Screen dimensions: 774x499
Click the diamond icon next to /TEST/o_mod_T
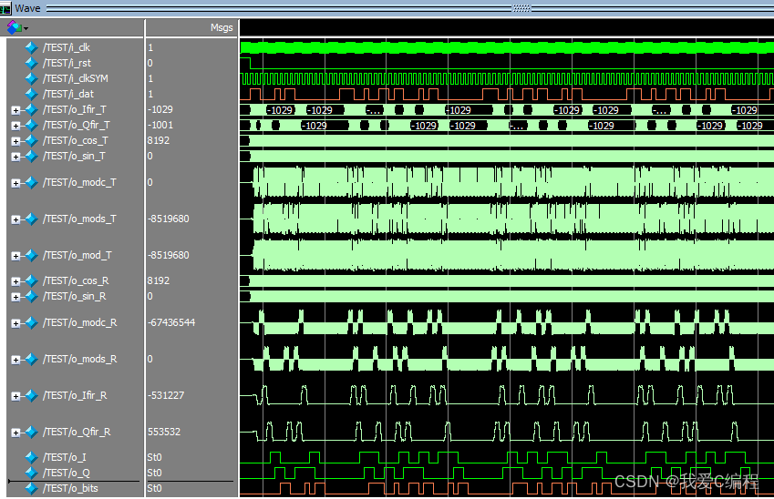coord(32,255)
